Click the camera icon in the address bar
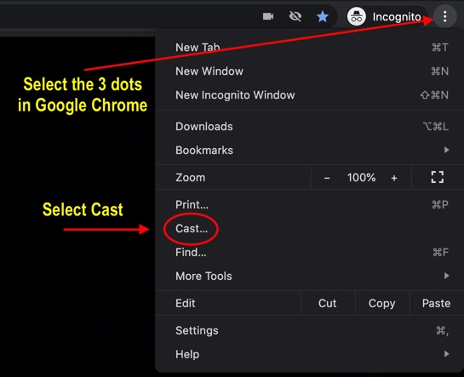This screenshot has height=377, width=464. click(268, 16)
